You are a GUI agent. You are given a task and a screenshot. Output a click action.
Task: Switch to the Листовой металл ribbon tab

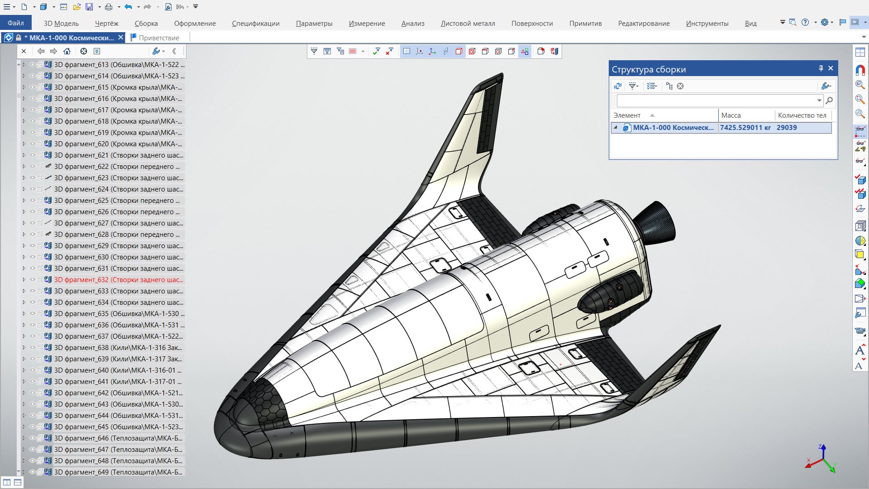tap(468, 24)
